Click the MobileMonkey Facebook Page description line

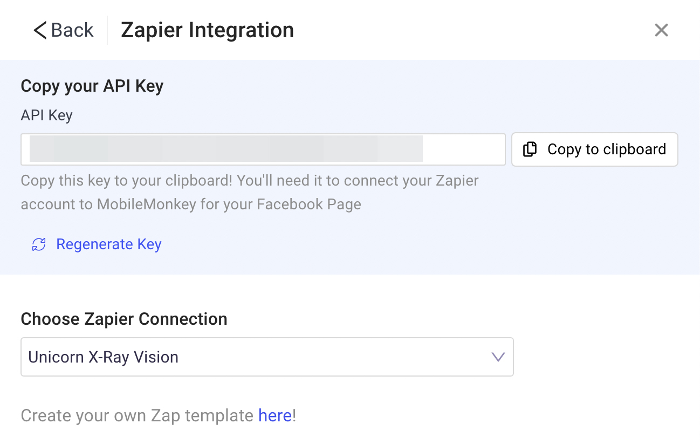point(191,205)
